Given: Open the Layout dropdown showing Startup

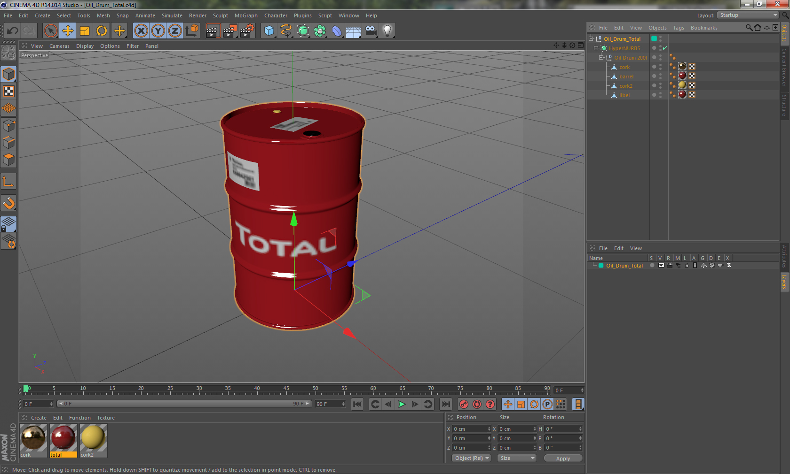Looking at the screenshot, I should tap(748, 15).
